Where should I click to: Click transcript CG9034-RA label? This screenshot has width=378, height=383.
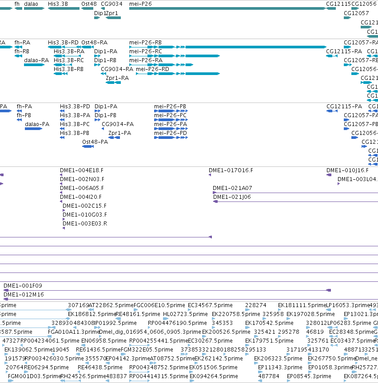[117, 69]
